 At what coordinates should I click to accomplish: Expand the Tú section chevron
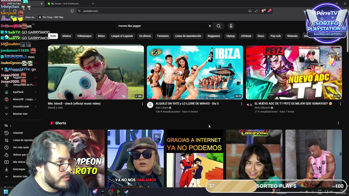(10, 126)
